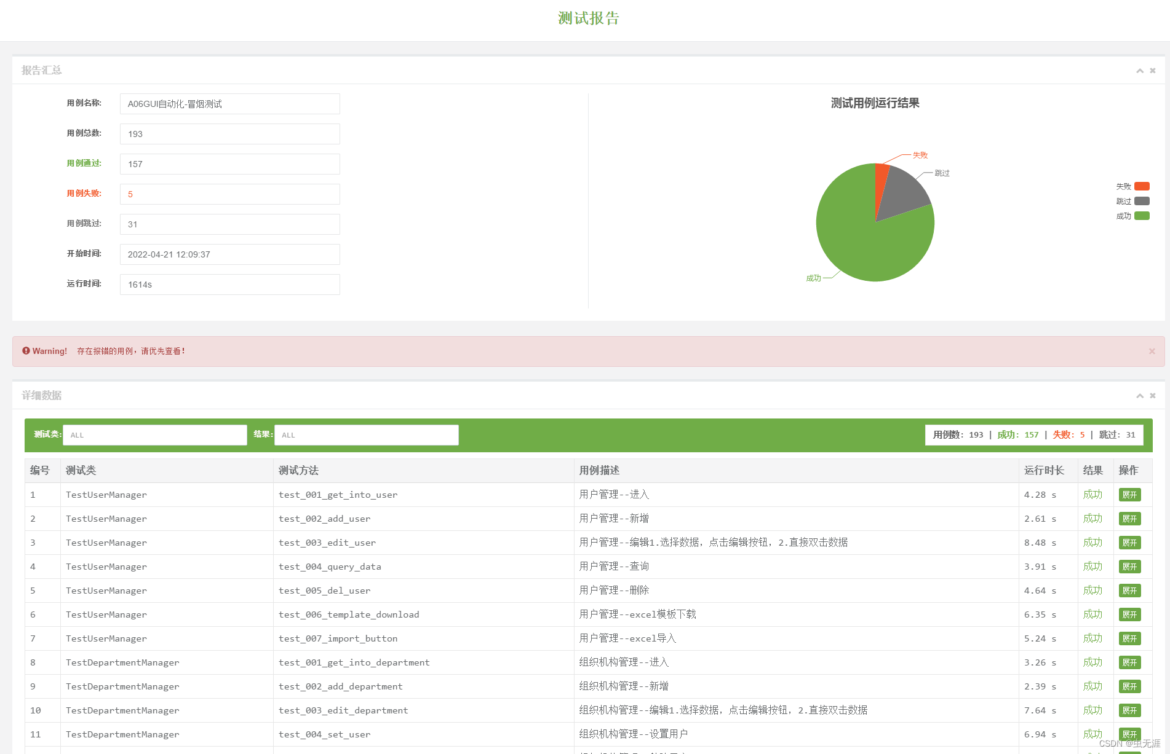Expand row test_005_del_user with 展开
Image resolution: width=1170 pixels, height=754 pixels.
point(1130,591)
